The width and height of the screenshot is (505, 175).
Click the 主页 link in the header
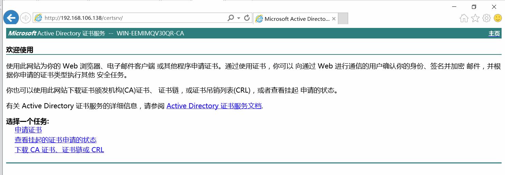click(494, 33)
